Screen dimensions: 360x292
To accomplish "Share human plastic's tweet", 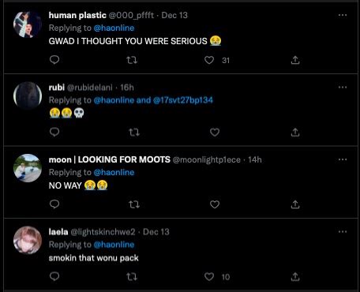I will 295,60.
